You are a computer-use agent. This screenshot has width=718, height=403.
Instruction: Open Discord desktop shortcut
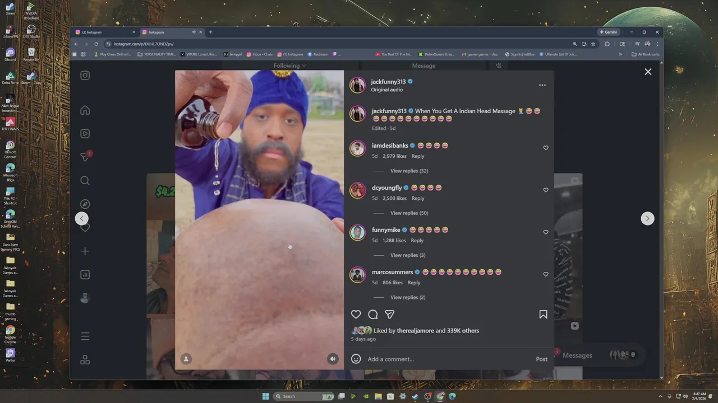click(x=10, y=54)
